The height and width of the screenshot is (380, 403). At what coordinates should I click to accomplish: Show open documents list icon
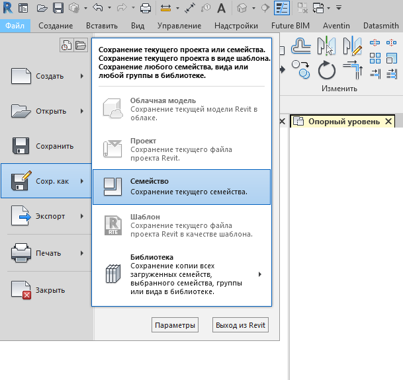[x=81, y=45]
